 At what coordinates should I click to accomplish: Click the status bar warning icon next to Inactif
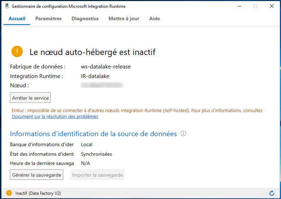tap(9, 193)
